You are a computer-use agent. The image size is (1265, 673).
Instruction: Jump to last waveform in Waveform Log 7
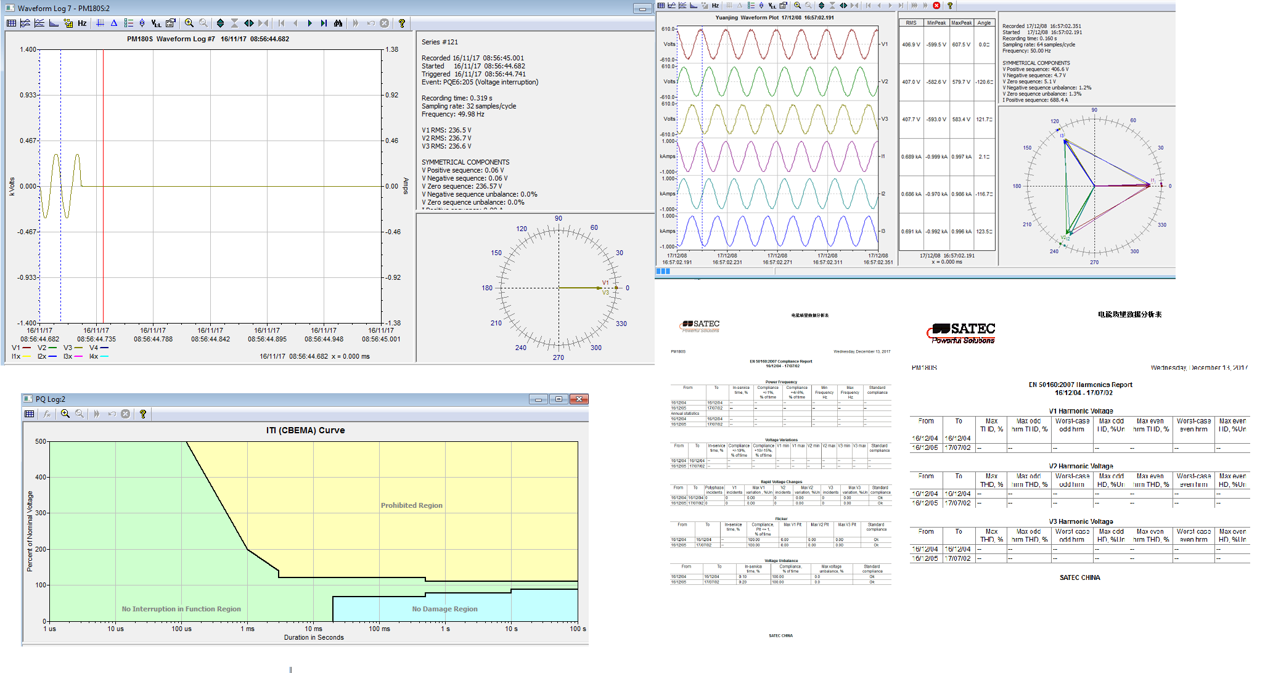click(324, 23)
